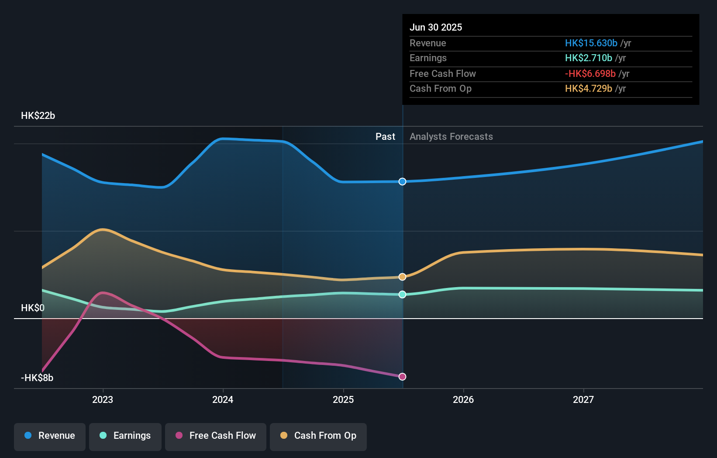Open the Cash From Op legend entry
The height and width of the screenshot is (458, 717).
[318, 436]
